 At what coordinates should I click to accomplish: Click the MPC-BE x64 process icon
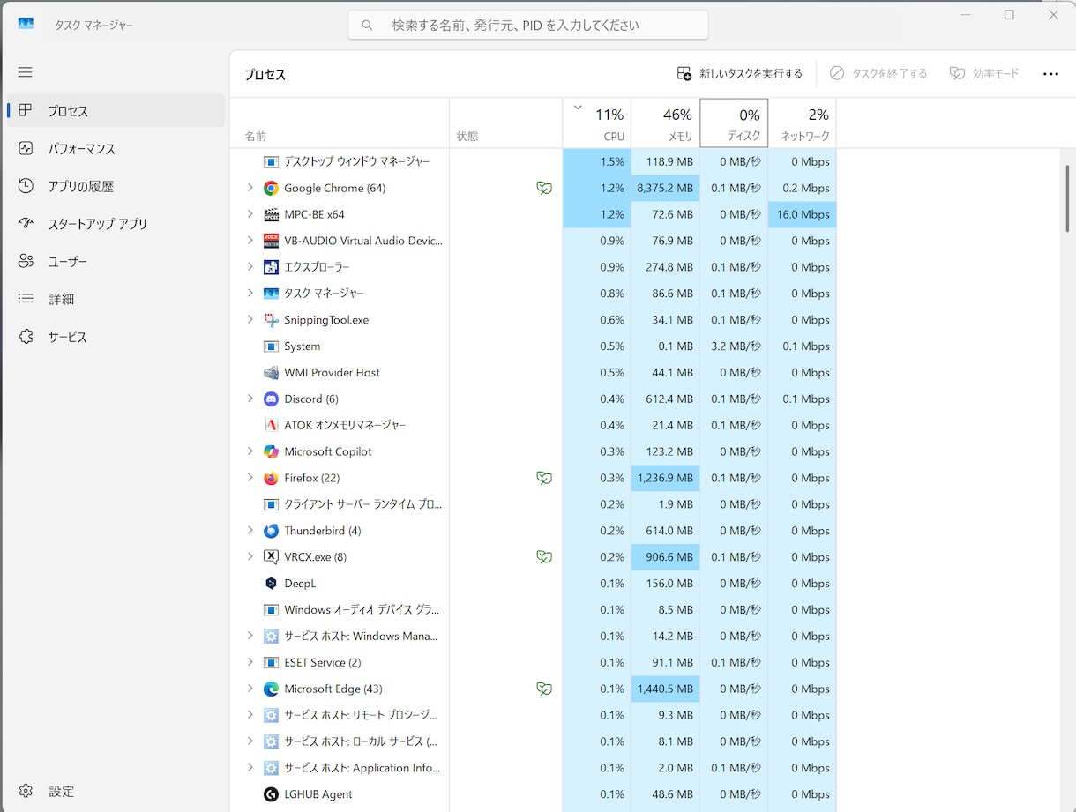pos(271,214)
